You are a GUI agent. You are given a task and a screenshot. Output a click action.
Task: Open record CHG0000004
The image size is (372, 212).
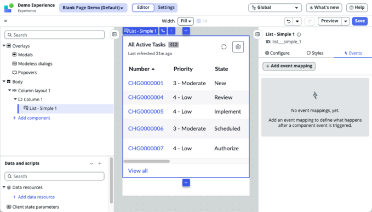146,97
